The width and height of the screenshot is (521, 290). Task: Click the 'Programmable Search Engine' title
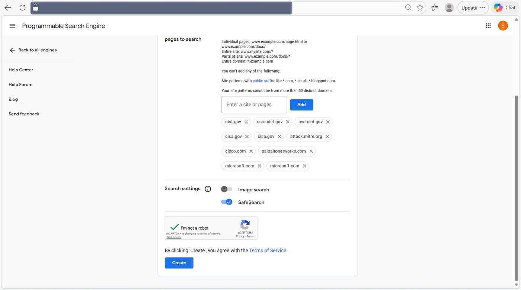coord(64,26)
